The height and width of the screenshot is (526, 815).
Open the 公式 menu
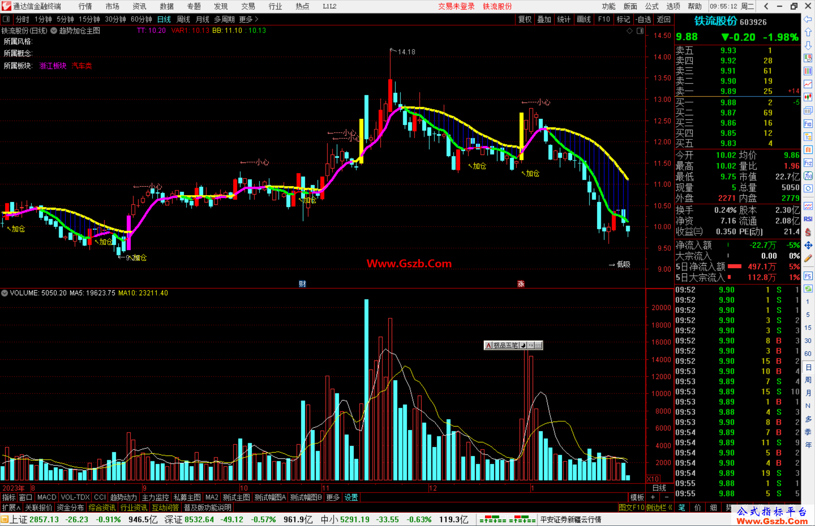coord(652,6)
